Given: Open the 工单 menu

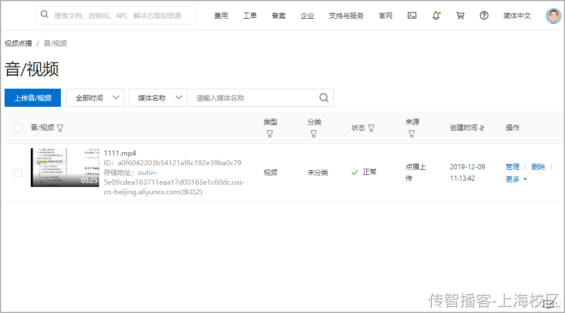Looking at the screenshot, I should tap(249, 16).
